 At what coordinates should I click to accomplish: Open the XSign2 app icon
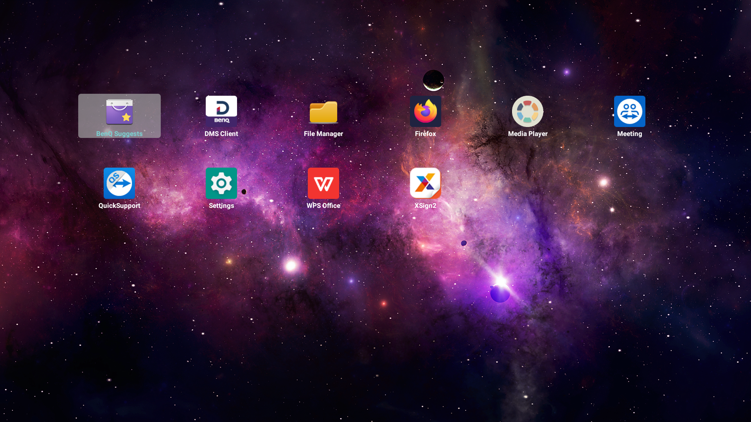pos(426,183)
